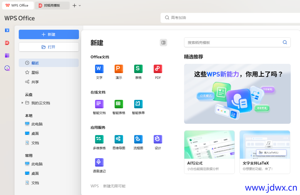
Task: Create a new 表格 spreadsheet
Action: pos(138,72)
